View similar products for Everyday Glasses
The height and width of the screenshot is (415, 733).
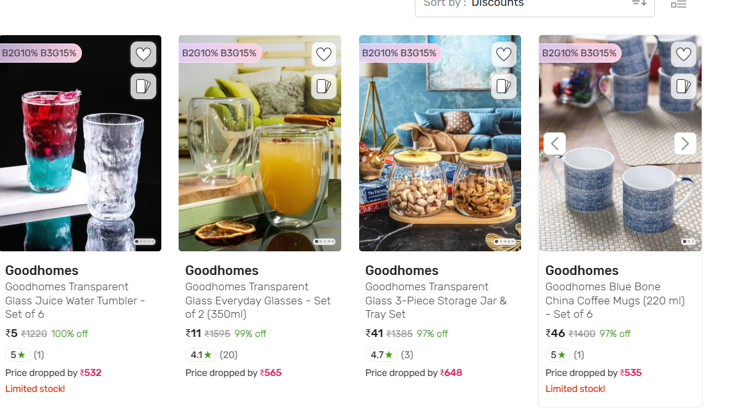(x=324, y=86)
